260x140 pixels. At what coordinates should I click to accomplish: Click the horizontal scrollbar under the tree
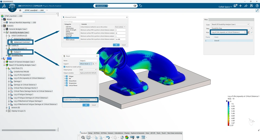(x=28, y=130)
